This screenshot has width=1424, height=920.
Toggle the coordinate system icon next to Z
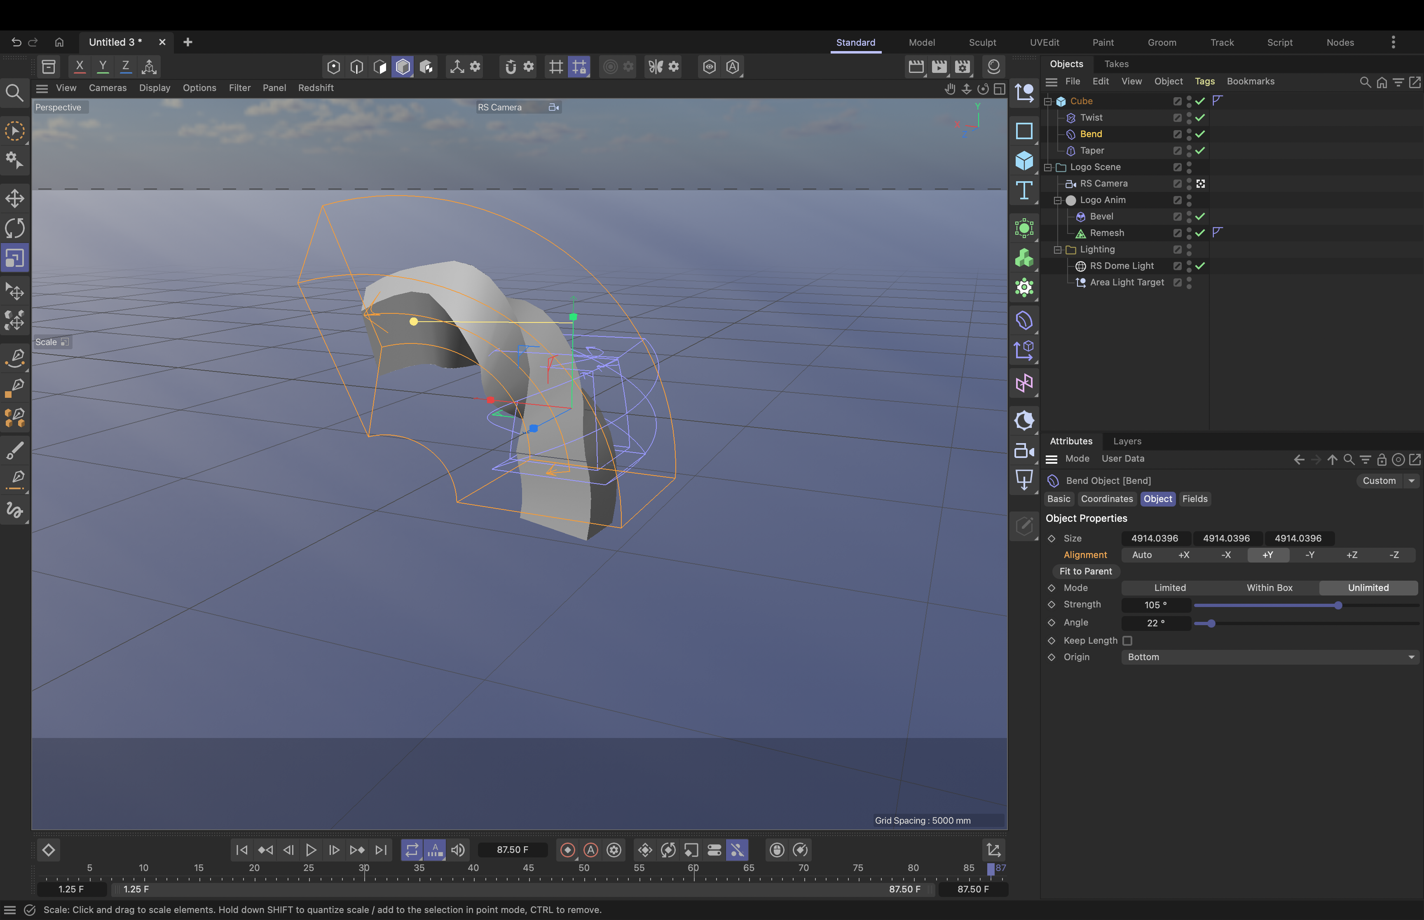pos(149,66)
